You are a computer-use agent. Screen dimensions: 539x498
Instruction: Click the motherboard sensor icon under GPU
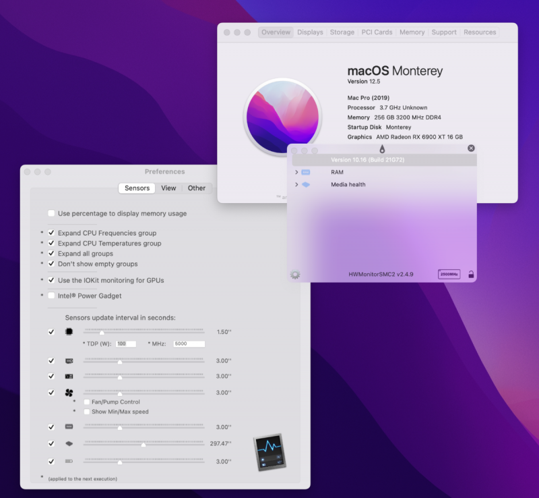69,377
